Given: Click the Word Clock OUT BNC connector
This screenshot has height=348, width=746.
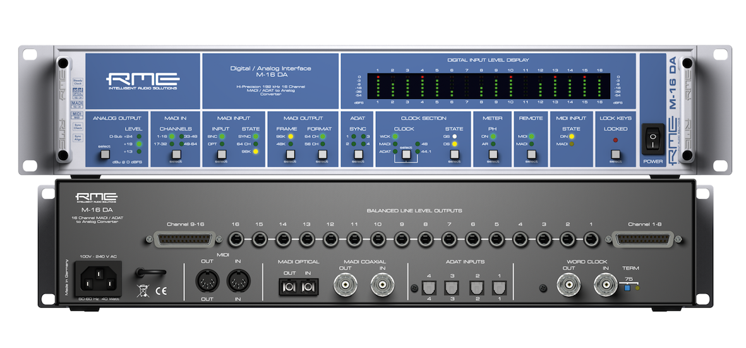Looking at the screenshot, I should pos(569,285).
